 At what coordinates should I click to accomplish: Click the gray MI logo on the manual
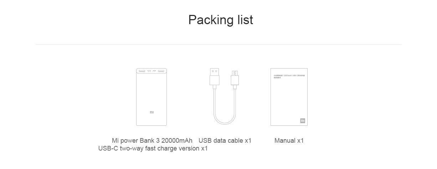click(303, 121)
